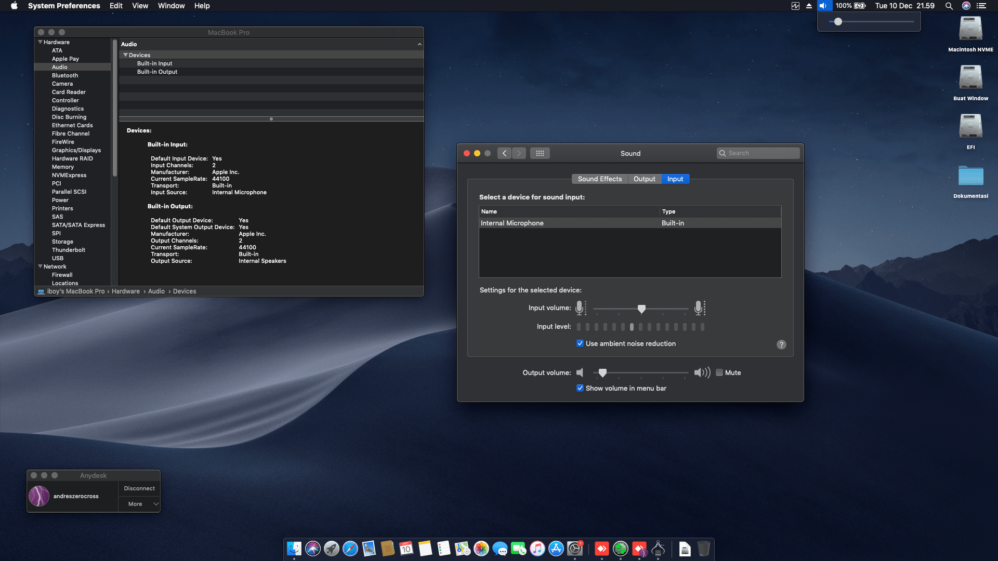The image size is (998, 561).
Task: Select Thunderbolt in the sidebar
Action: [69, 250]
